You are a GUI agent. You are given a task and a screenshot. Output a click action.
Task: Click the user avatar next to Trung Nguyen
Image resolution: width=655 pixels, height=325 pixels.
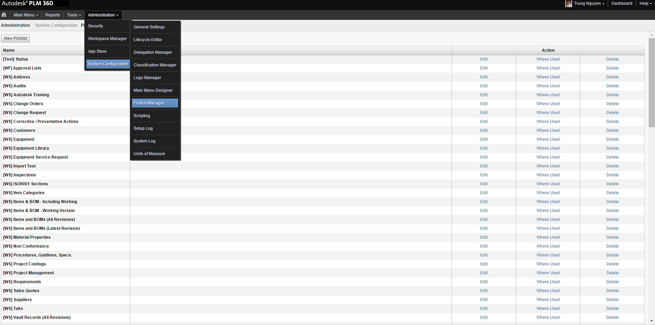[x=569, y=3]
